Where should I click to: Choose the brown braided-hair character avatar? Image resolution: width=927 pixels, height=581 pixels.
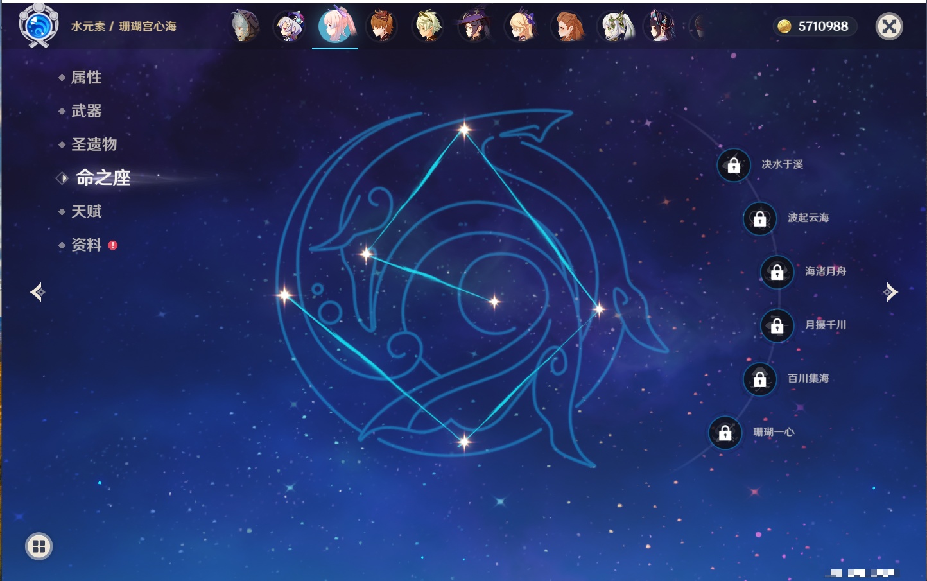(x=568, y=26)
